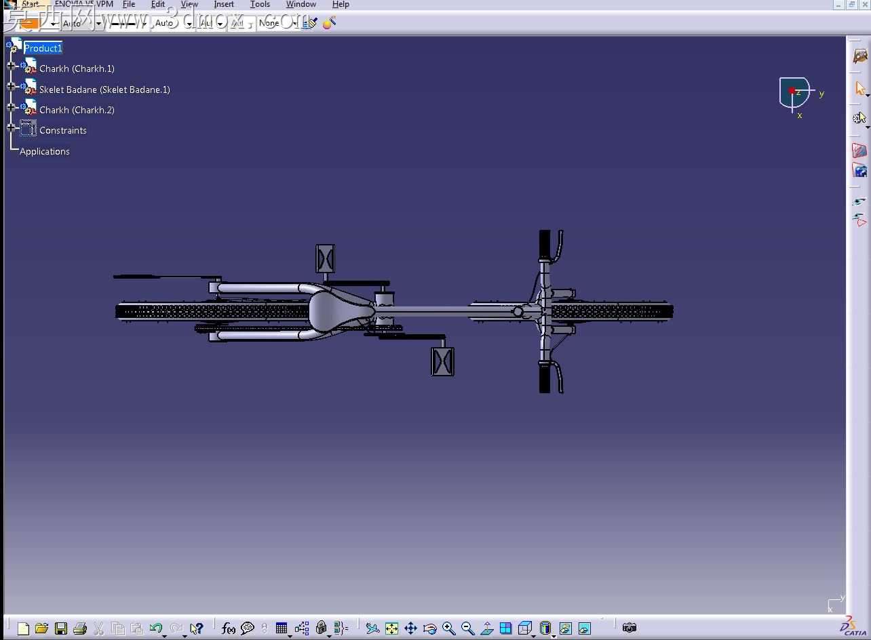Open a file using the folder icon
This screenshot has width=871, height=640.
pyautogui.click(x=41, y=628)
